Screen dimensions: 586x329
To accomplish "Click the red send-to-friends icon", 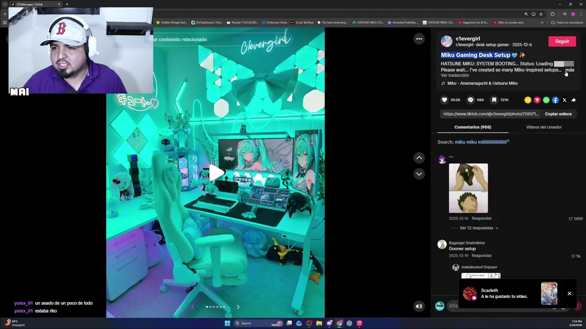I will point(537,100).
